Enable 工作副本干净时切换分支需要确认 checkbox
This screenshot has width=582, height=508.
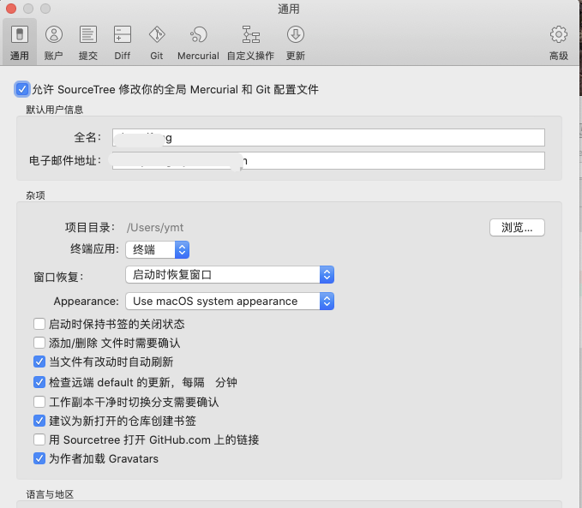click(x=39, y=402)
